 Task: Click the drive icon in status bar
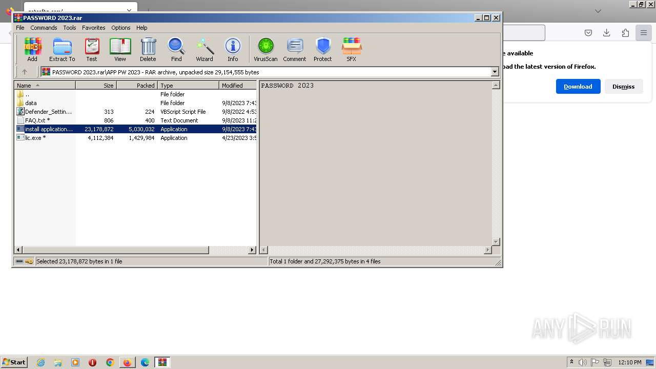click(19, 261)
